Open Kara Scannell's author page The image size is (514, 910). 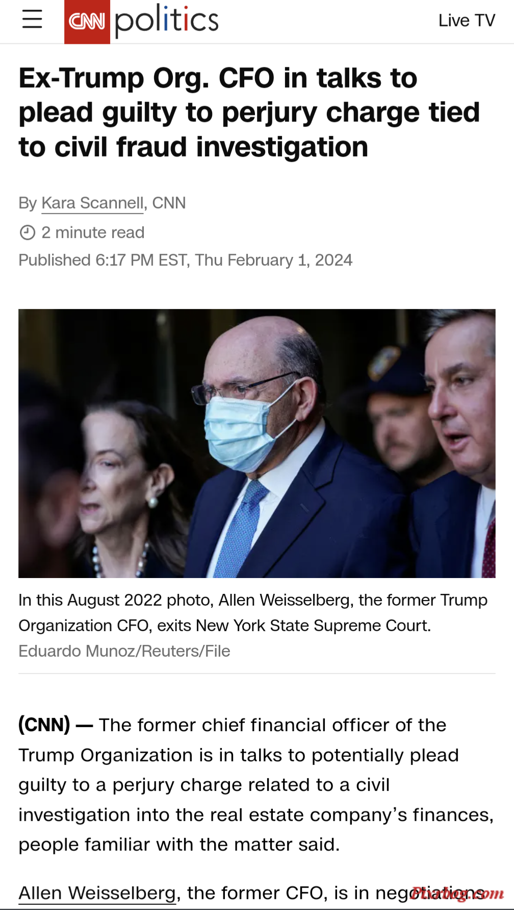[x=92, y=203]
